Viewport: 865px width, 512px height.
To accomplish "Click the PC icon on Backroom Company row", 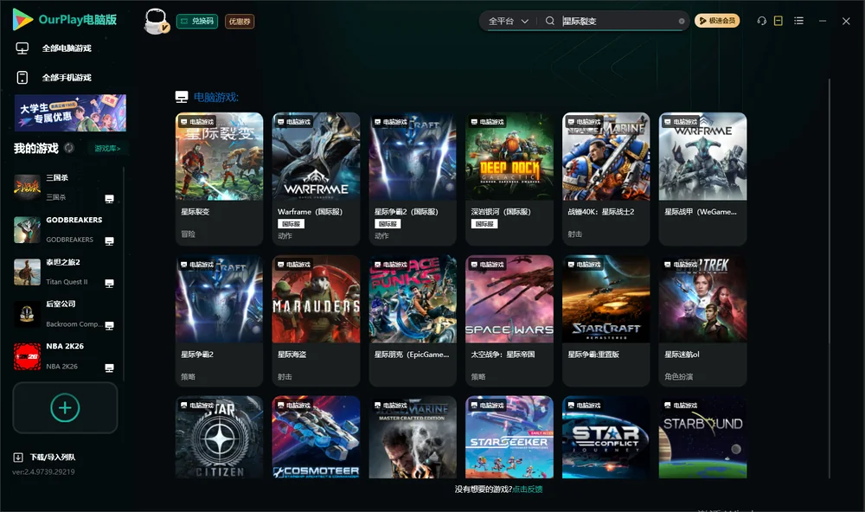I will tap(109, 325).
